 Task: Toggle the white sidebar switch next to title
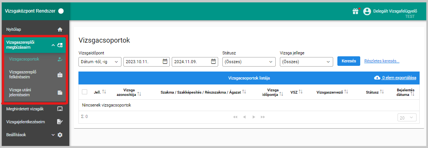[x=61, y=11]
